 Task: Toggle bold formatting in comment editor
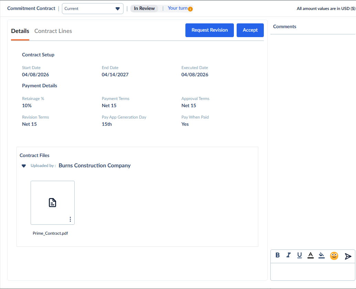278,255
